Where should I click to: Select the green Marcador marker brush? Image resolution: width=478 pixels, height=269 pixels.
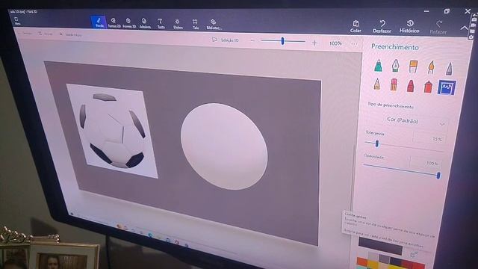click(x=378, y=65)
